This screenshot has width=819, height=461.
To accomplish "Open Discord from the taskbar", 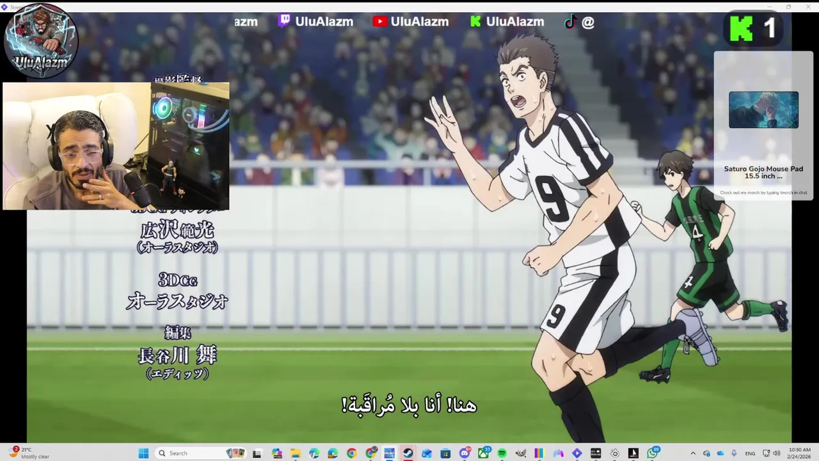I will (464, 453).
